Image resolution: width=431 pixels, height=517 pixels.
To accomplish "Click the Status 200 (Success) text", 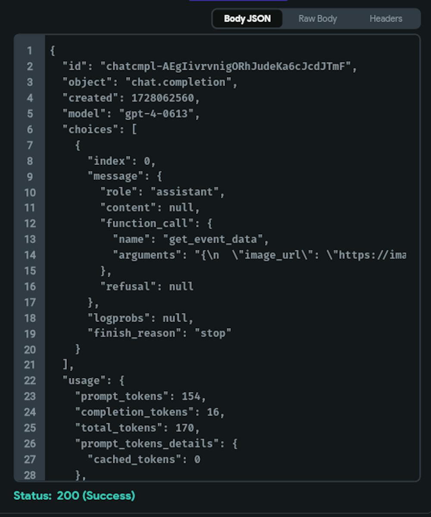I will point(74,495).
